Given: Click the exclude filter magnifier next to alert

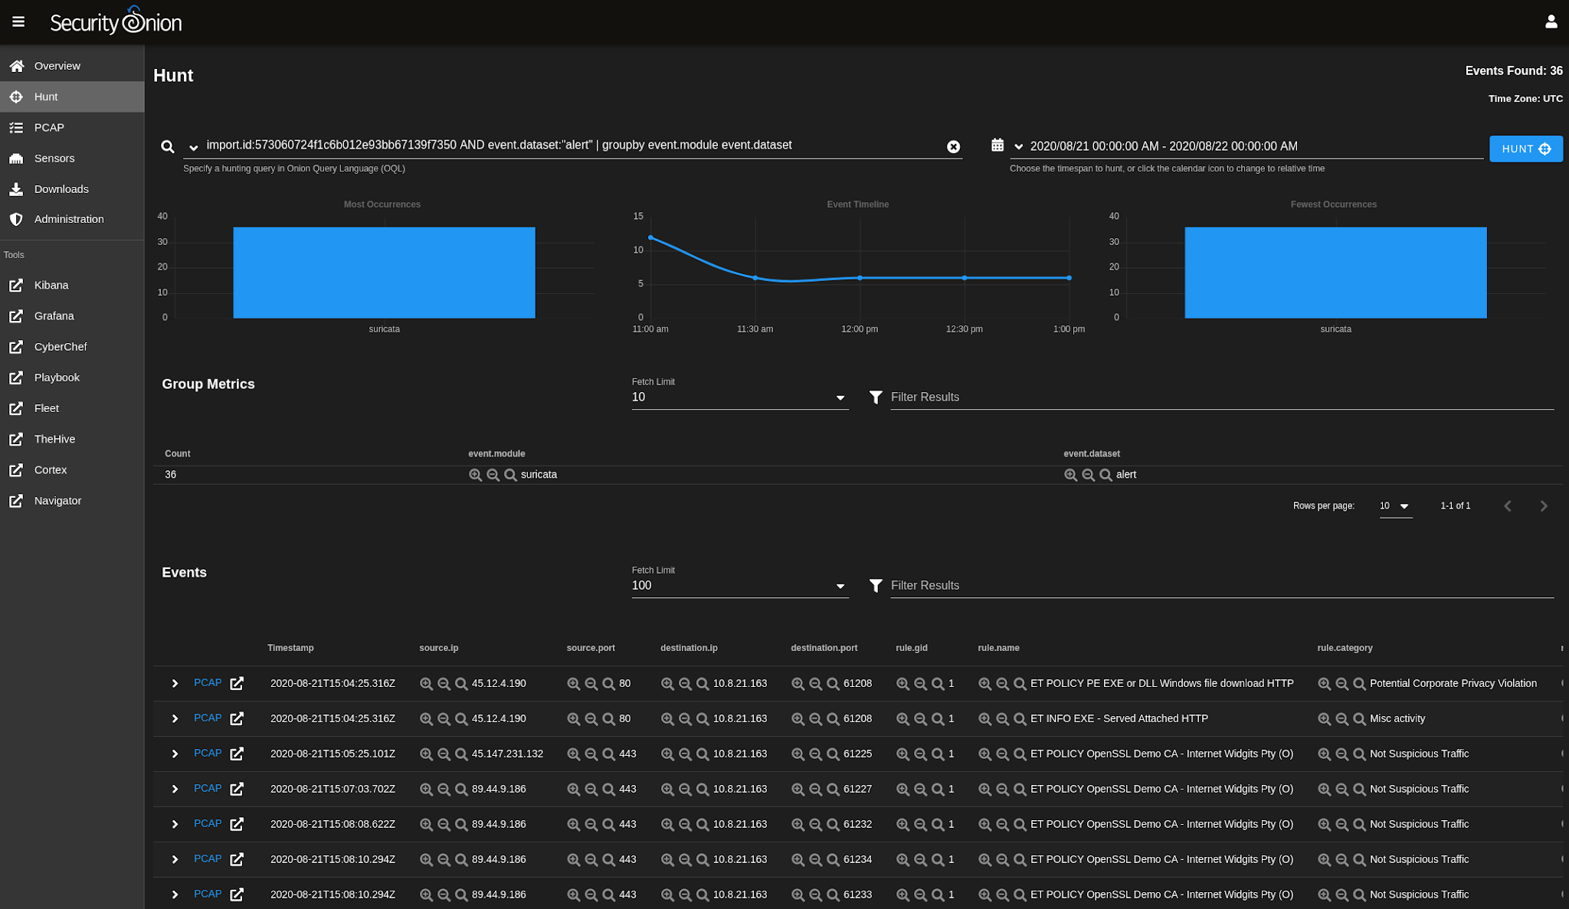Looking at the screenshot, I should [x=1088, y=475].
